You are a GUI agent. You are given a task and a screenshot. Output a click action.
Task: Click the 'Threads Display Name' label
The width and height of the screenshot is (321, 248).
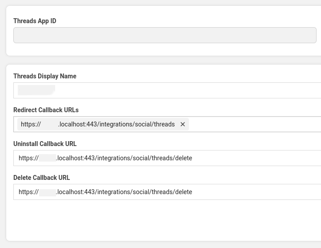tap(45, 76)
